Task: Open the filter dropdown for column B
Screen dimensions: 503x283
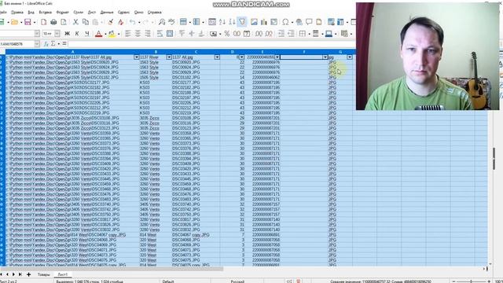Action: click(169, 57)
